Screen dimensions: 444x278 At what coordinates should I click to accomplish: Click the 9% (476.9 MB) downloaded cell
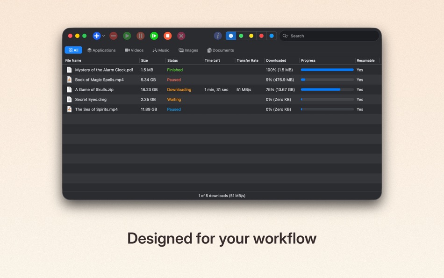[280, 80]
